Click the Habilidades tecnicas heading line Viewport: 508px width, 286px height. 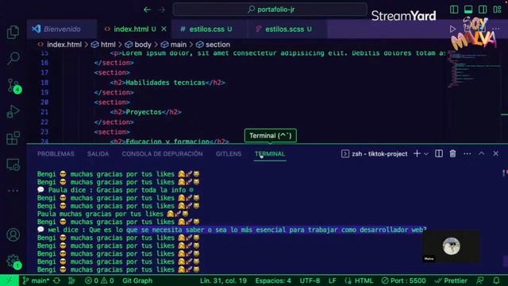tap(167, 83)
